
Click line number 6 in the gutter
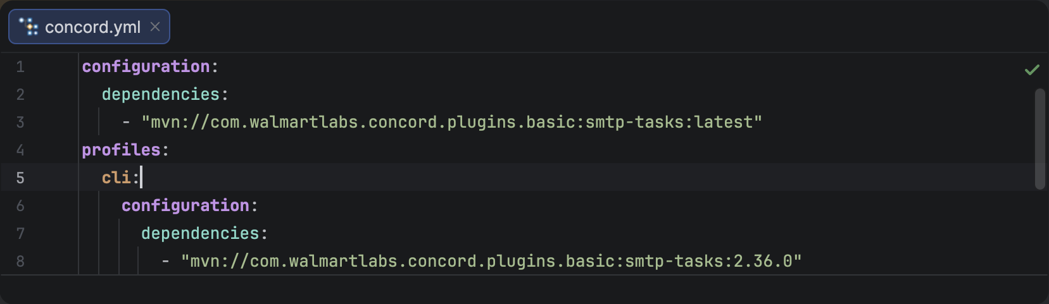coord(20,205)
